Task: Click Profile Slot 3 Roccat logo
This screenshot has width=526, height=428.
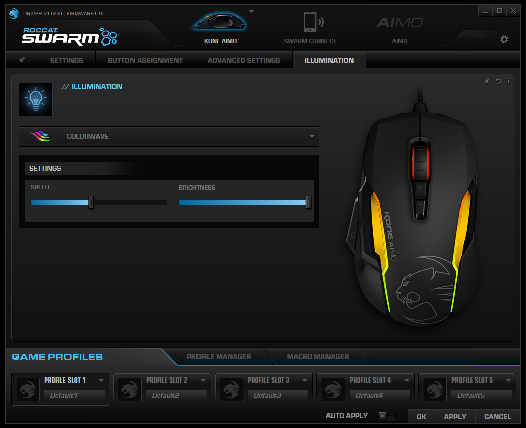Action: [231, 389]
